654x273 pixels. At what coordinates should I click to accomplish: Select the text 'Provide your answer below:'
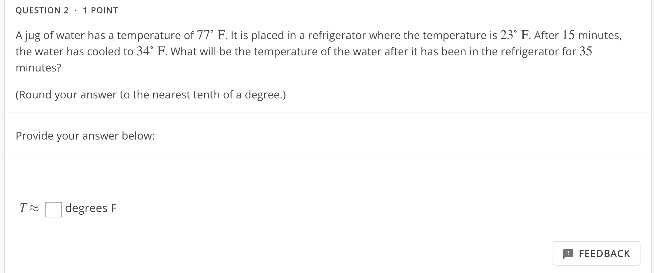point(85,135)
